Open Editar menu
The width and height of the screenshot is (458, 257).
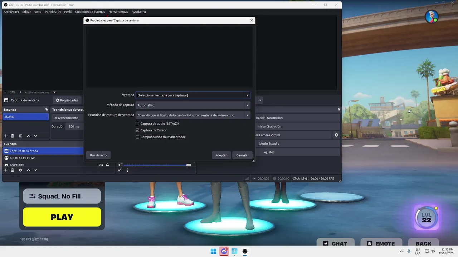point(26,12)
